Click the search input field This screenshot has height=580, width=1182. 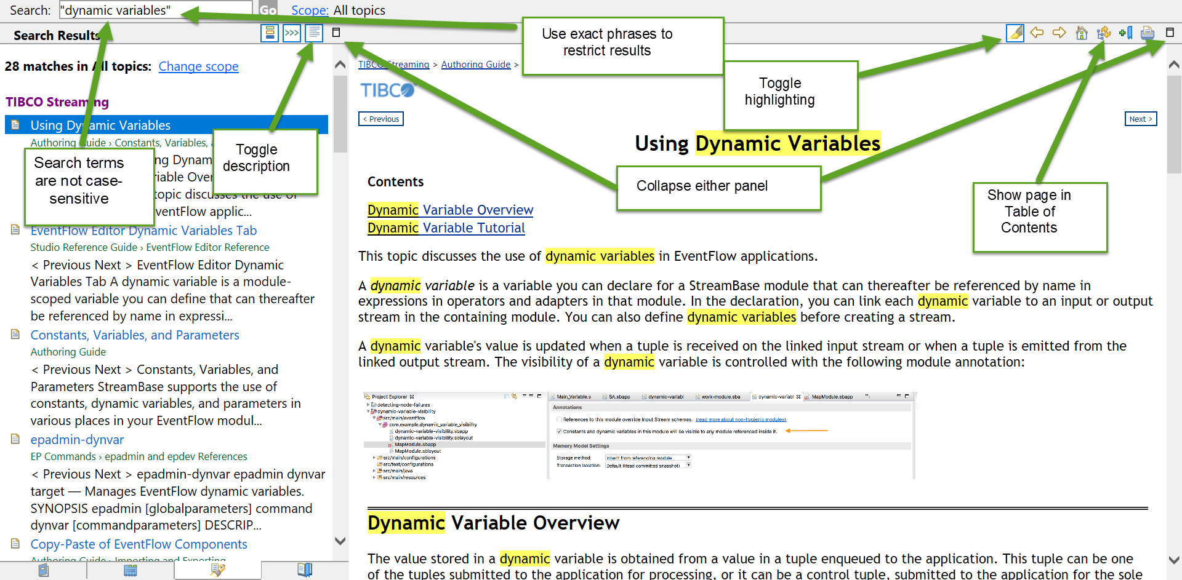point(156,10)
